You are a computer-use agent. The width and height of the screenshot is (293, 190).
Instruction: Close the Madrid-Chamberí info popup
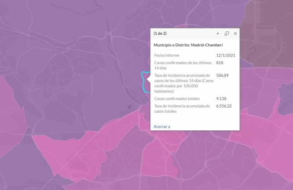tap(235, 33)
